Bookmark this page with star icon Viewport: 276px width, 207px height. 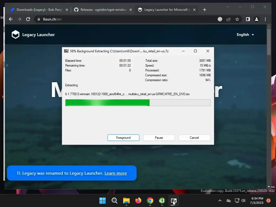[237, 19]
